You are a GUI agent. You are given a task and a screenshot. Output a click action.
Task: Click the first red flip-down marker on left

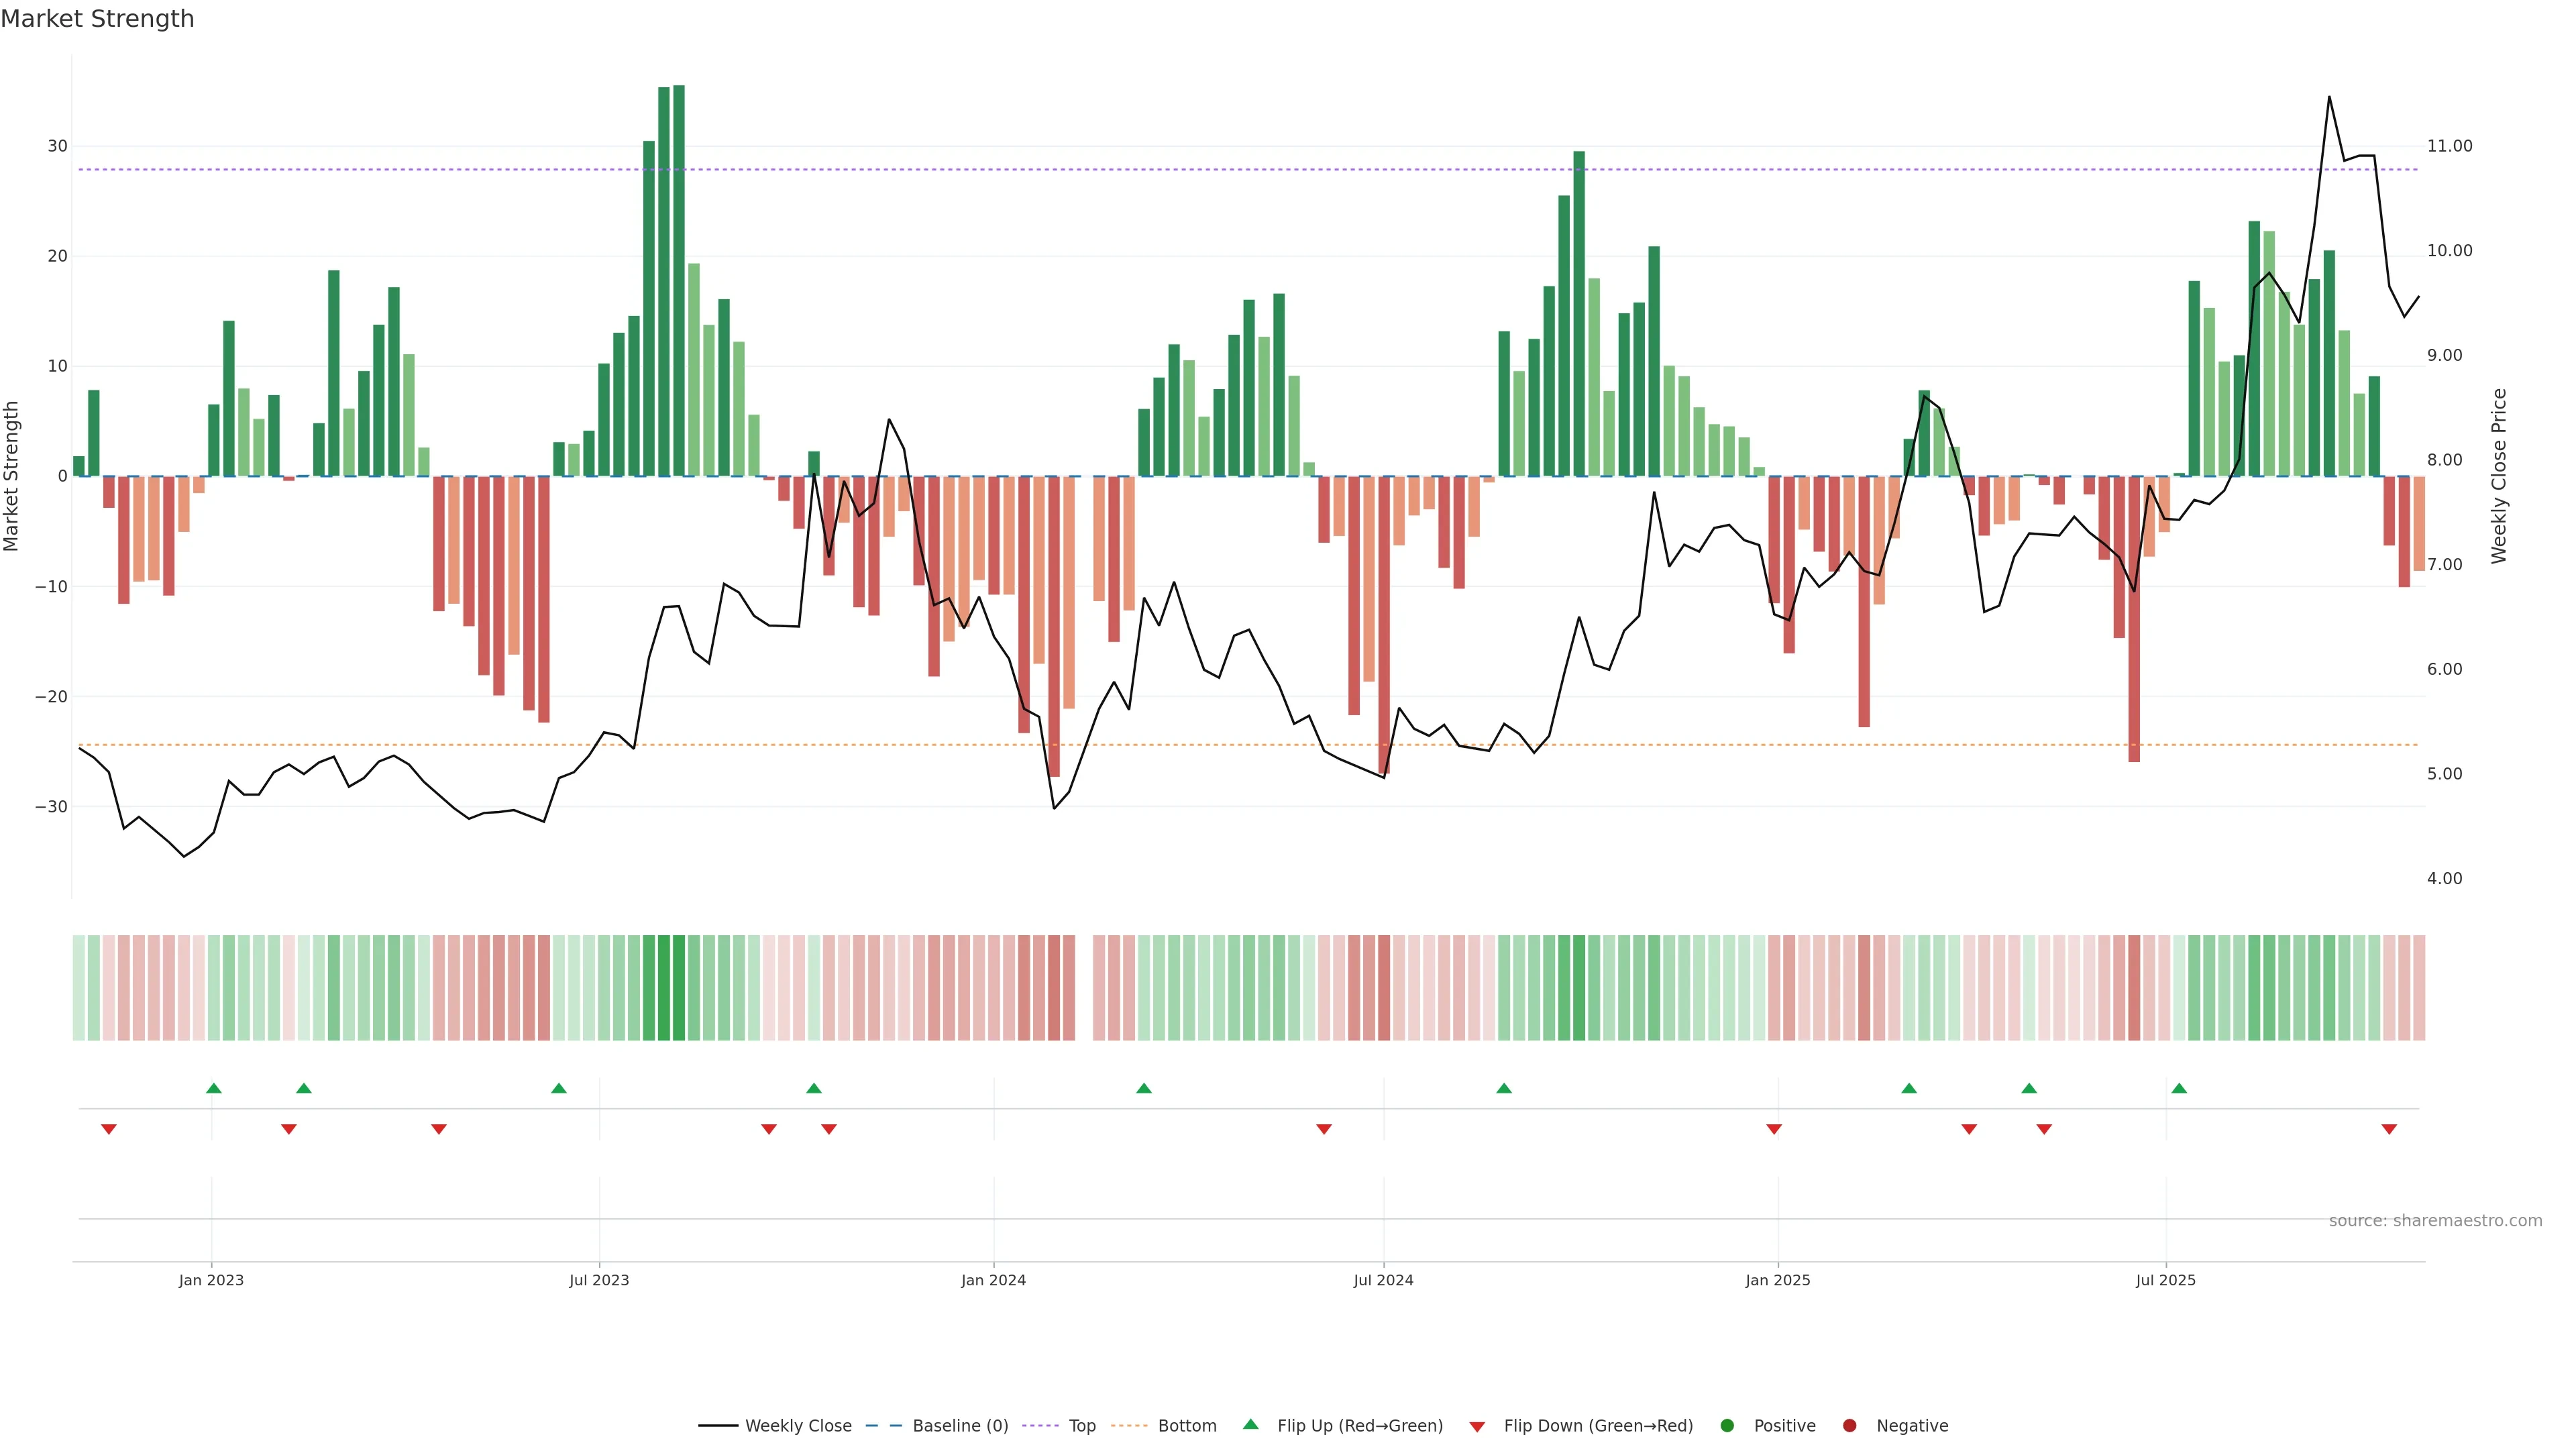(x=109, y=1129)
